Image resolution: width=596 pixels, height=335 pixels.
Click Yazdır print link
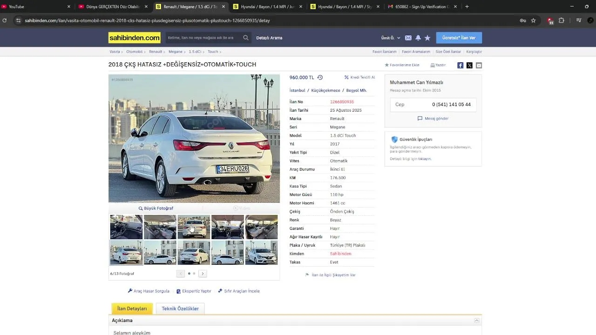point(438,65)
